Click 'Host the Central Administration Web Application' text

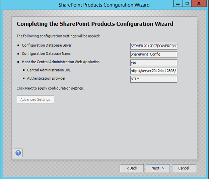[x=61, y=62]
